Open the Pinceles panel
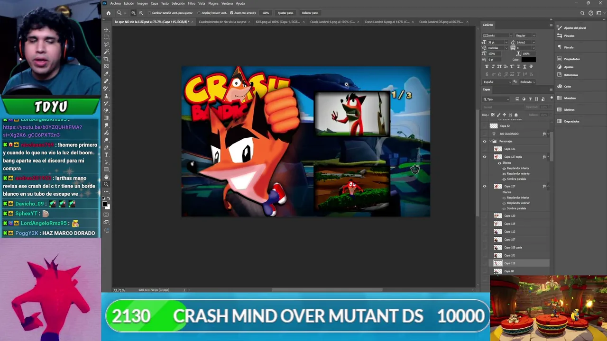The height and width of the screenshot is (341, 607). pyautogui.click(x=566, y=36)
